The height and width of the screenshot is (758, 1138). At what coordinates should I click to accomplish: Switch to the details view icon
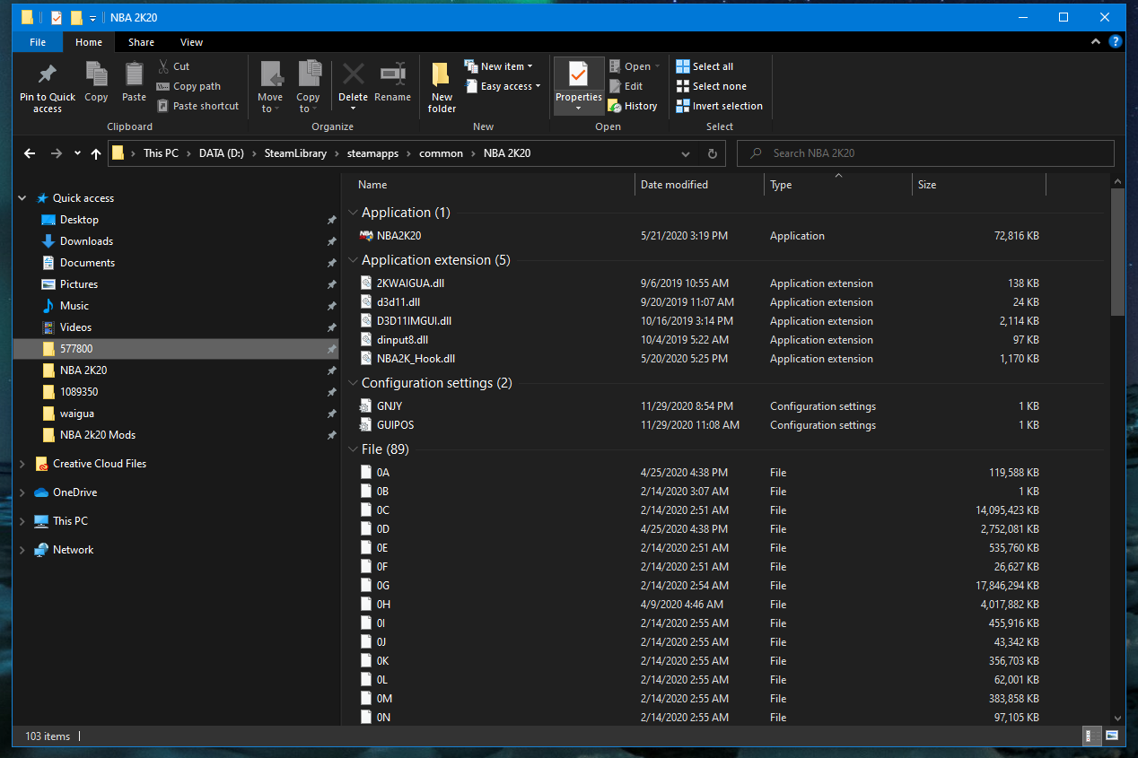(1093, 736)
